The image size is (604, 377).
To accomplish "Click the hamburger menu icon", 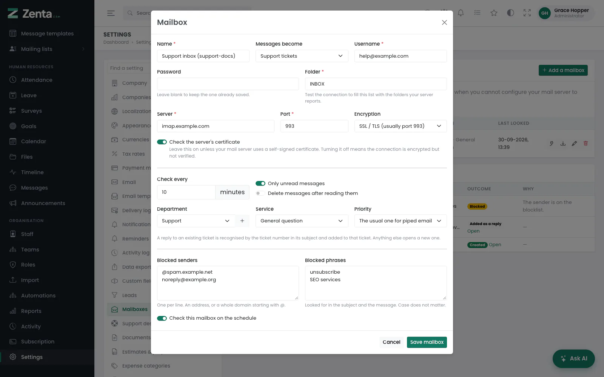I will pyautogui.click(x=111, y=13).
